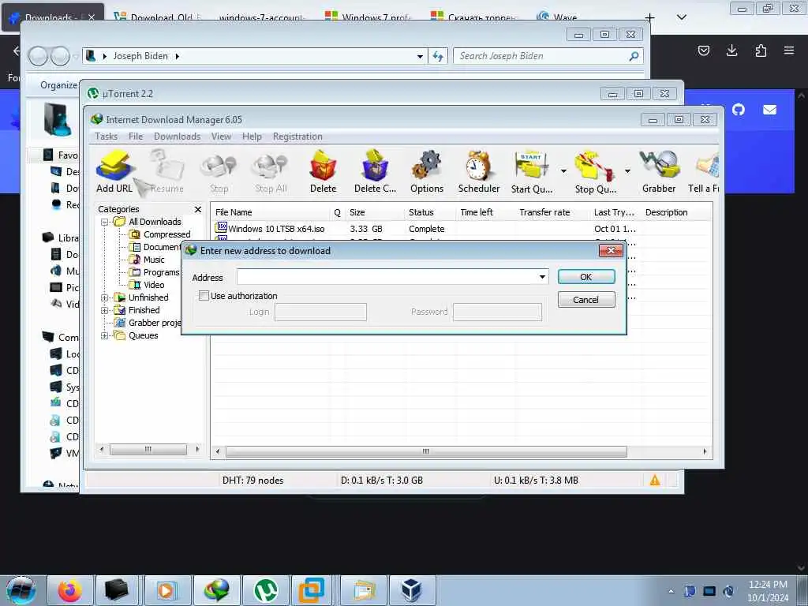Viewport: 808px width, 606px height.
Task: Open Firefox extensions puzzle icon
Action: click(761, 50)
